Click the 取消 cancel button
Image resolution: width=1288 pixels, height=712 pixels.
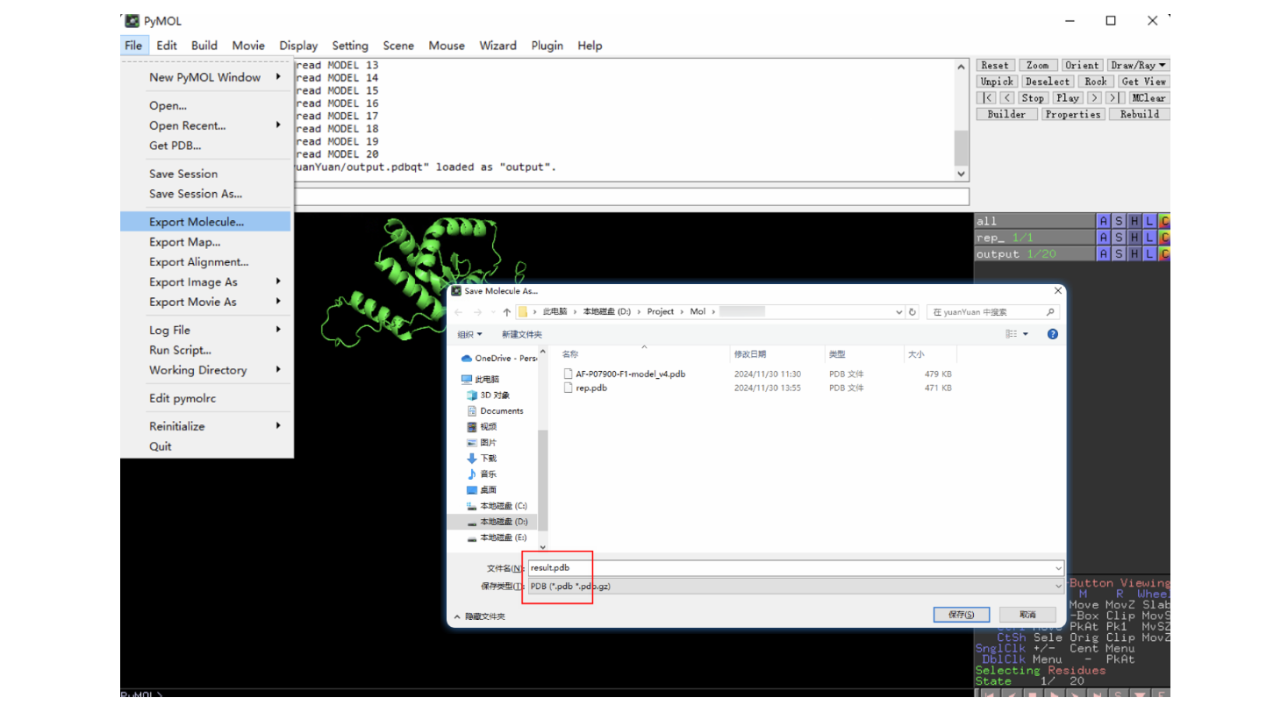coord(1028,615)
